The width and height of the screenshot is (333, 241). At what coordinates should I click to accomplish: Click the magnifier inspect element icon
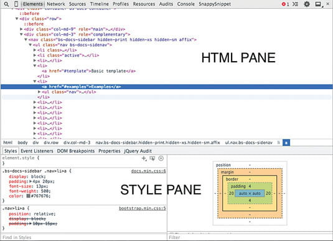(x=6, y=4)
